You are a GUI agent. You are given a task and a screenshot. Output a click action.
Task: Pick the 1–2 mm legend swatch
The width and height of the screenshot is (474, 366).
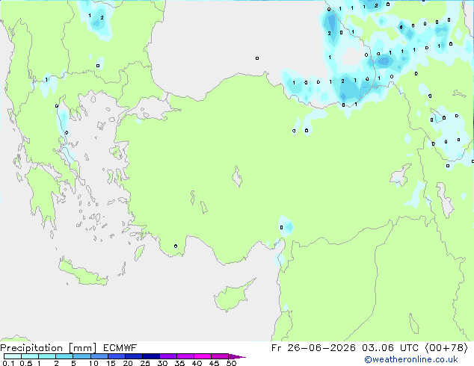47,356
